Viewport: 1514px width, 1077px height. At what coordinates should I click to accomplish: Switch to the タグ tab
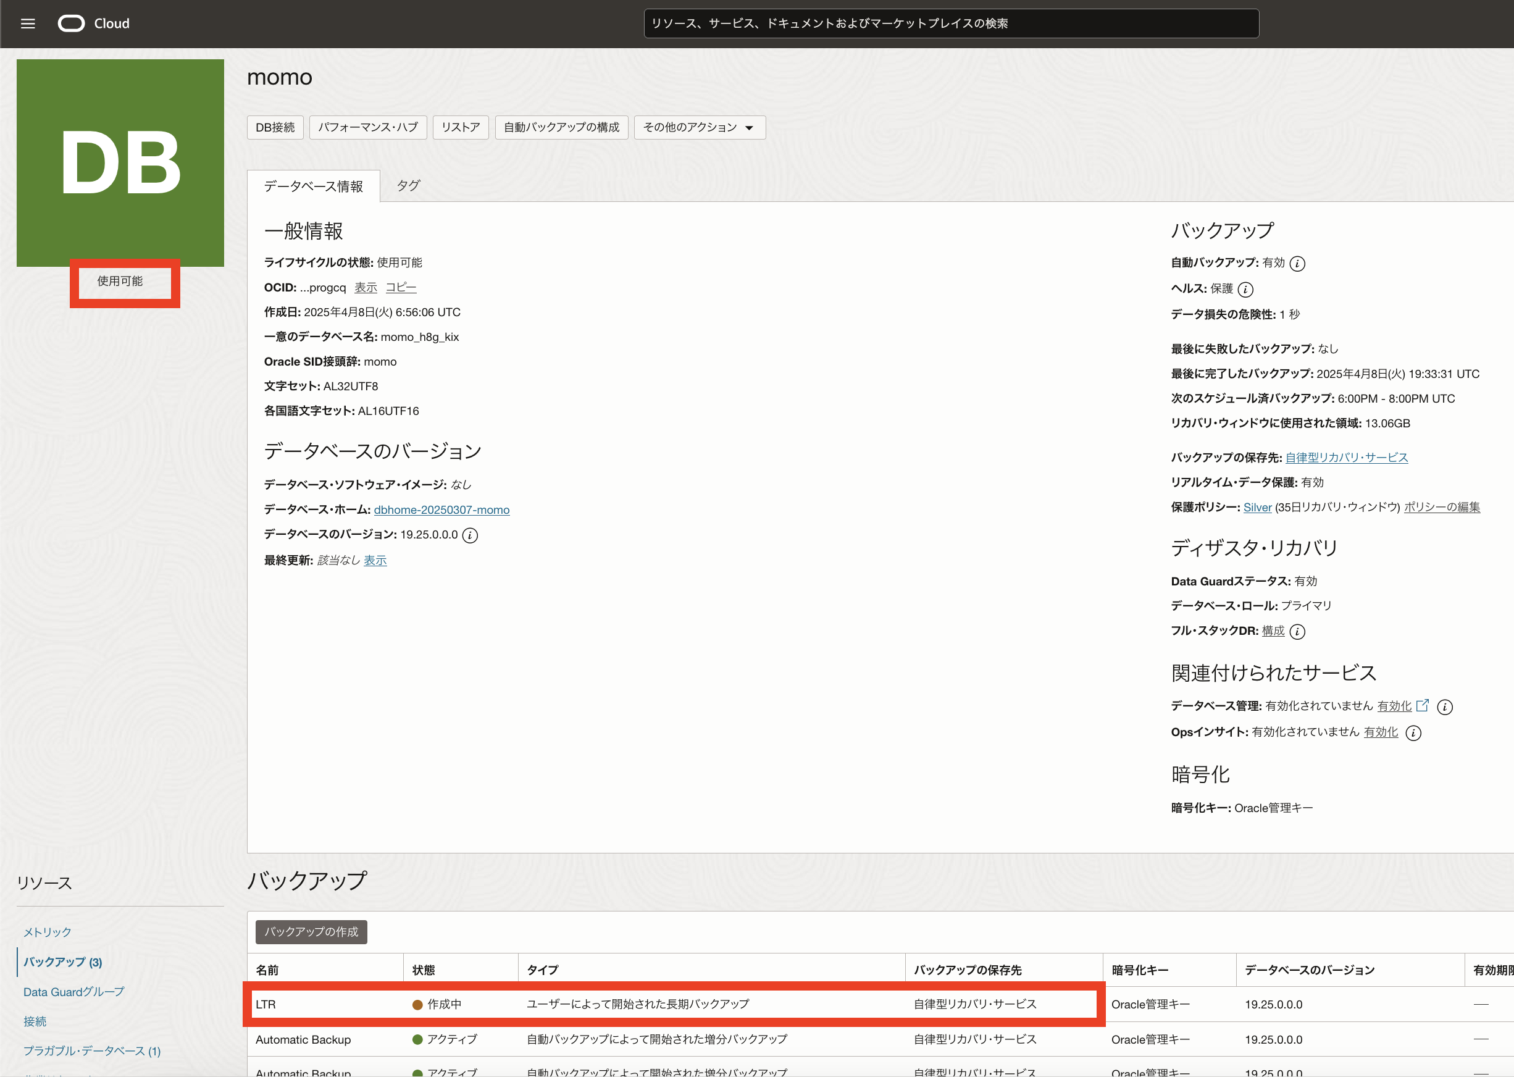[409, 186]
